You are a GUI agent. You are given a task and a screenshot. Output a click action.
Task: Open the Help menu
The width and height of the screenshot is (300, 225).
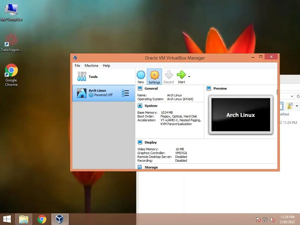click(106, 66)
